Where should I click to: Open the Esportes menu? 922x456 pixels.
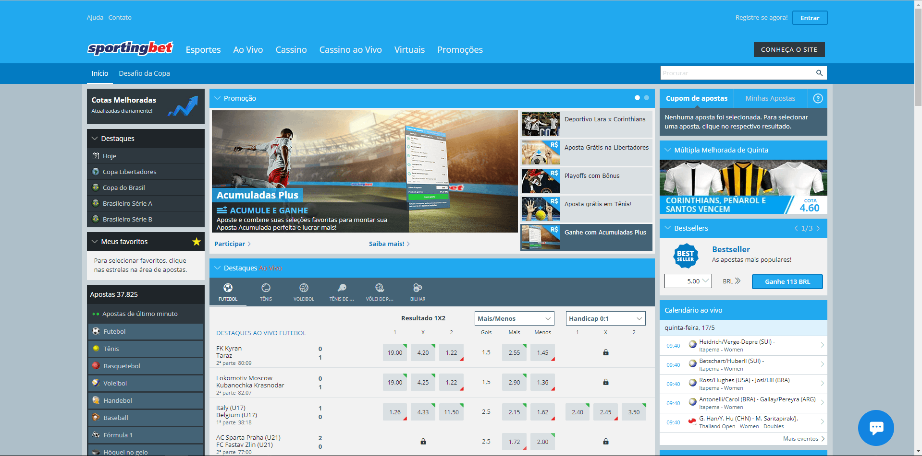203,49
